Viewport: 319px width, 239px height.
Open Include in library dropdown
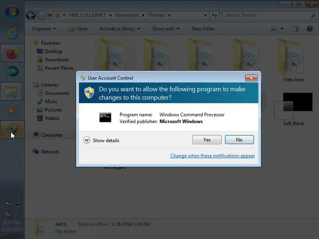[x=120, y=29]
